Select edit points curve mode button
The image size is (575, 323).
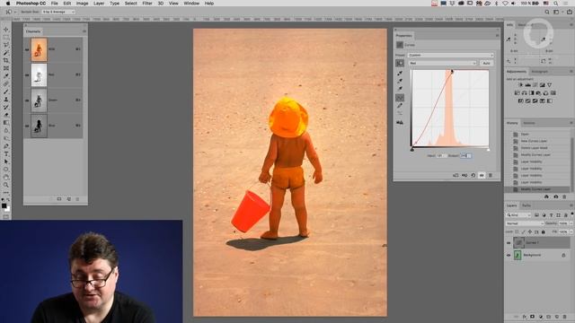coord(400,98)
